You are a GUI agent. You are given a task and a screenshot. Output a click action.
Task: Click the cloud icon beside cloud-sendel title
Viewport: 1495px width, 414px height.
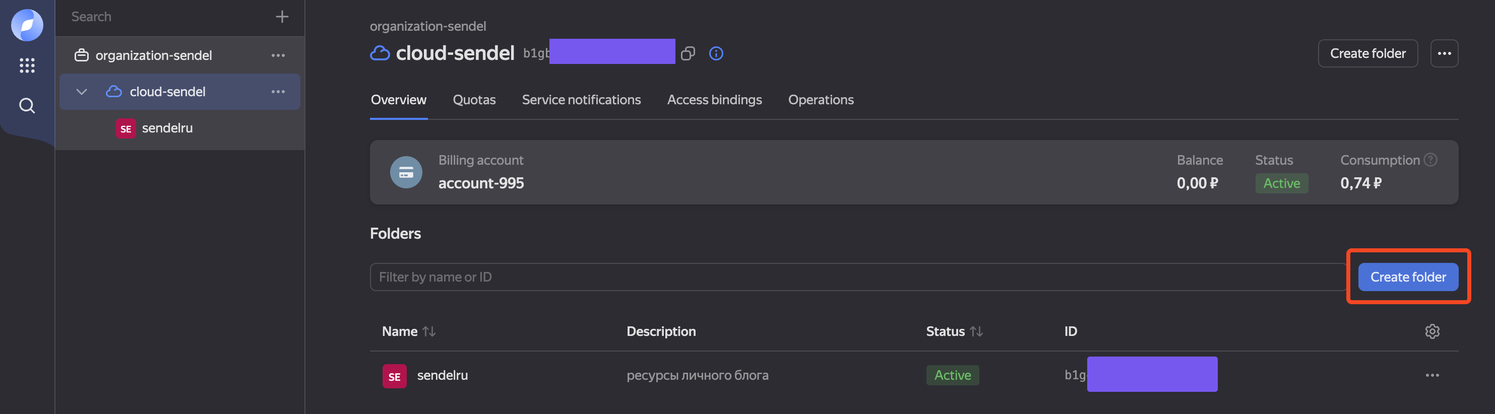click(380, 53)
